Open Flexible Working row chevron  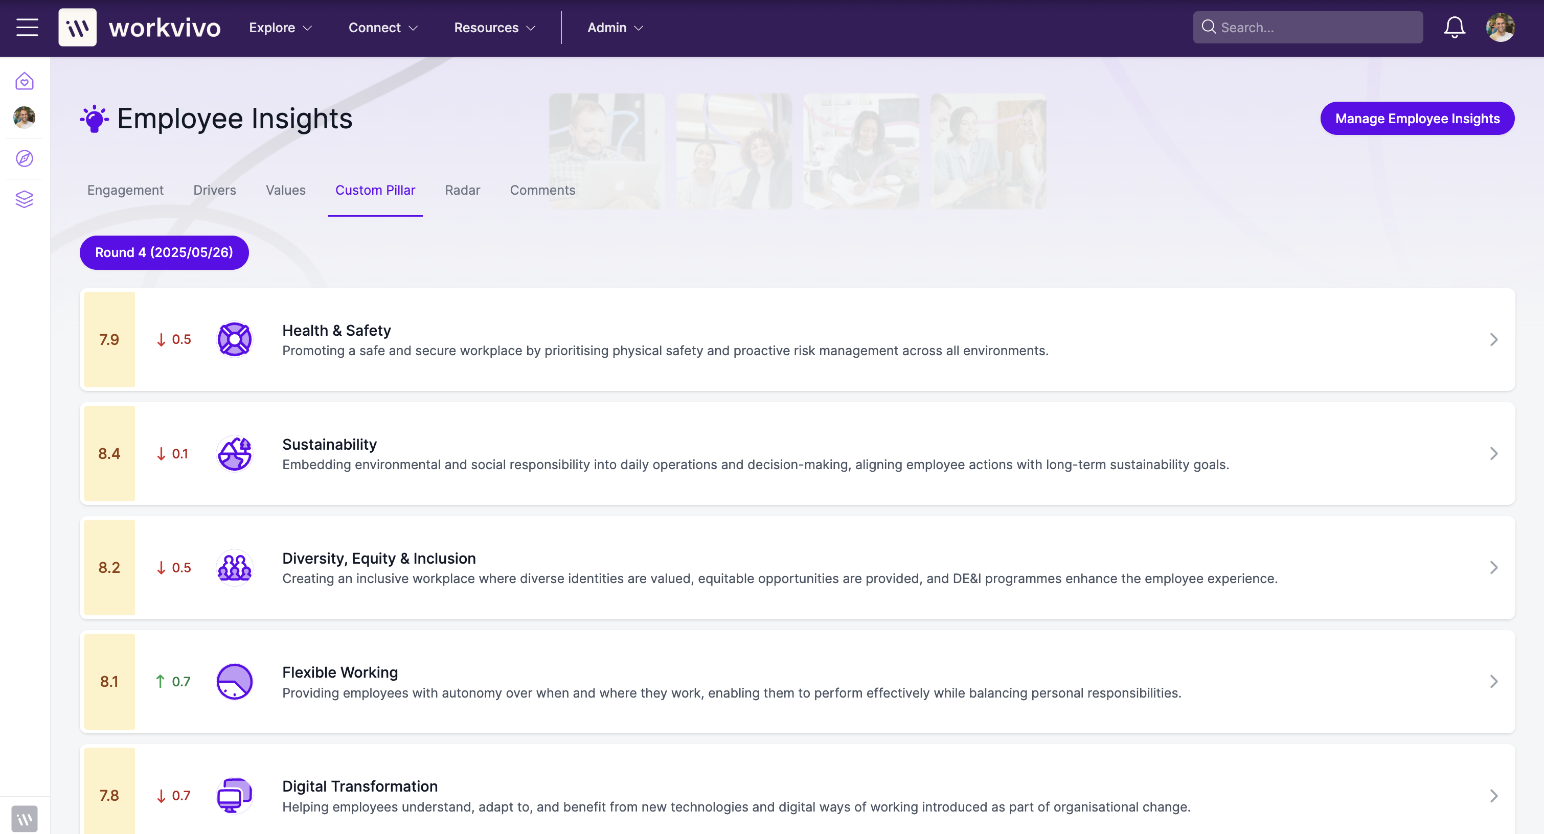tap(1494, 682)
